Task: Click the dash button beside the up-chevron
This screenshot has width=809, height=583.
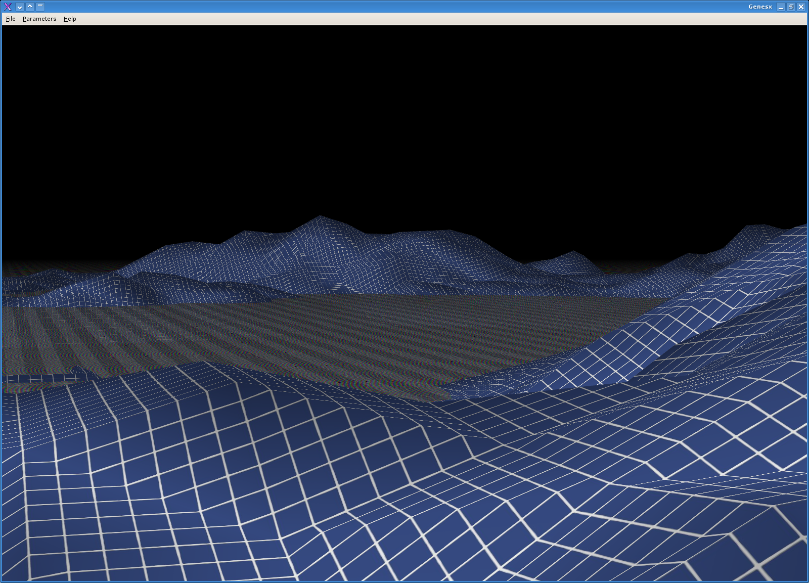Action: 40,7
